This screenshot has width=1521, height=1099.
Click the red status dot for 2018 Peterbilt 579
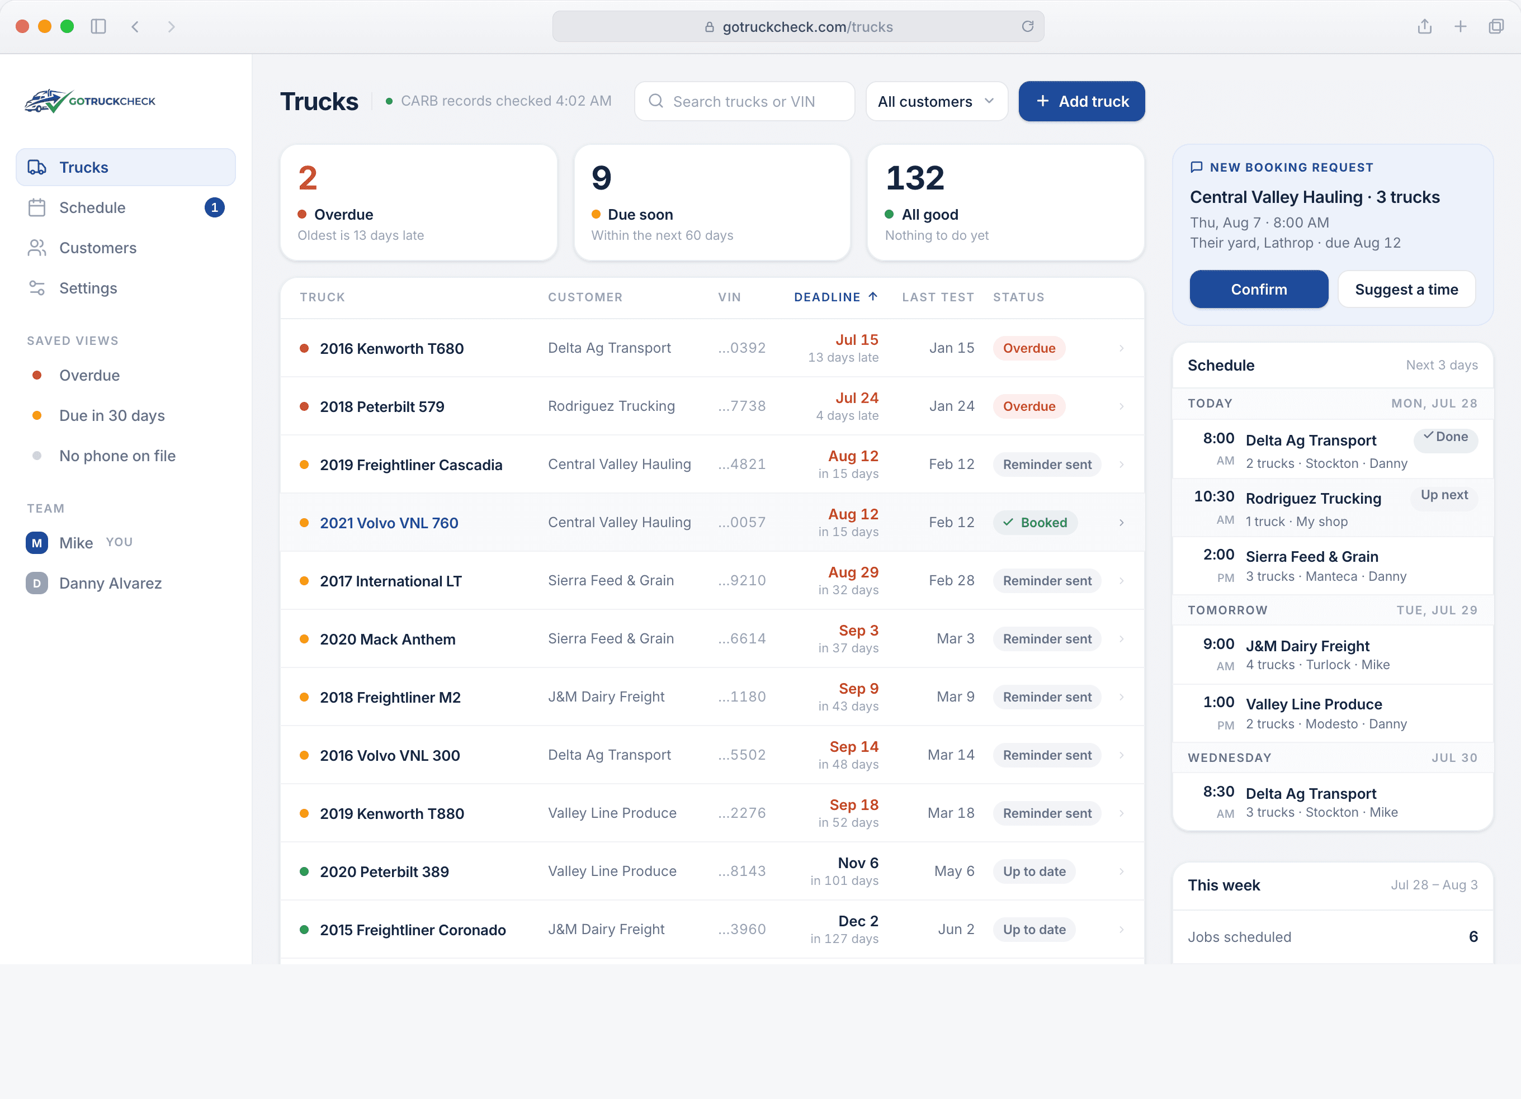point(304,406)
